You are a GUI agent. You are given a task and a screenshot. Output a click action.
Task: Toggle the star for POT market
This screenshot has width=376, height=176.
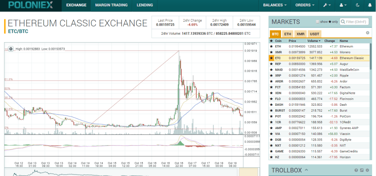click(272, 116)
